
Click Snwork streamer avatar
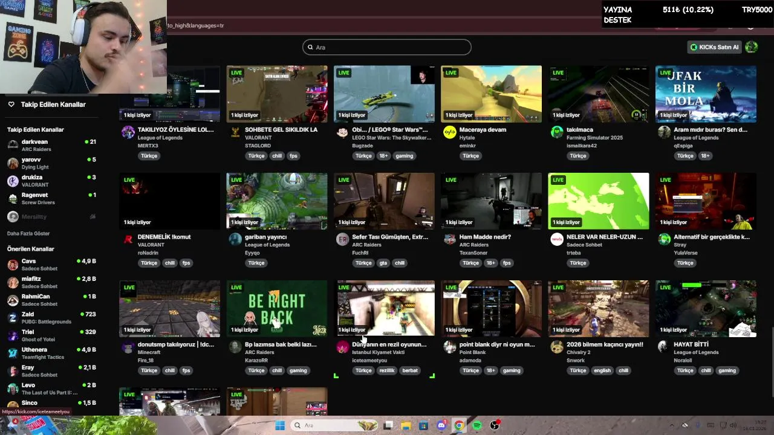click(556, 347)
